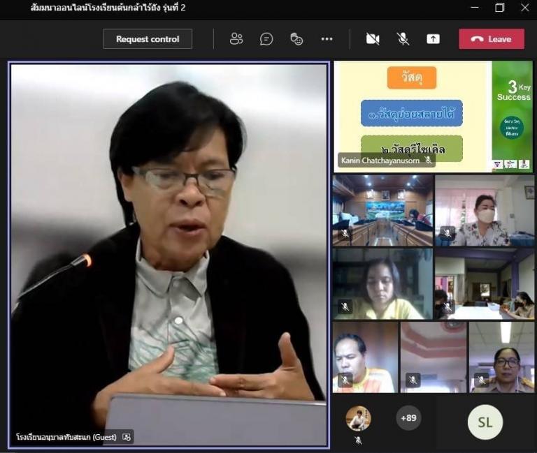The width and height of the screenshot is (537, 453).
Task: Expand the More actions ellipsis menu
Action: pos(327,39)
